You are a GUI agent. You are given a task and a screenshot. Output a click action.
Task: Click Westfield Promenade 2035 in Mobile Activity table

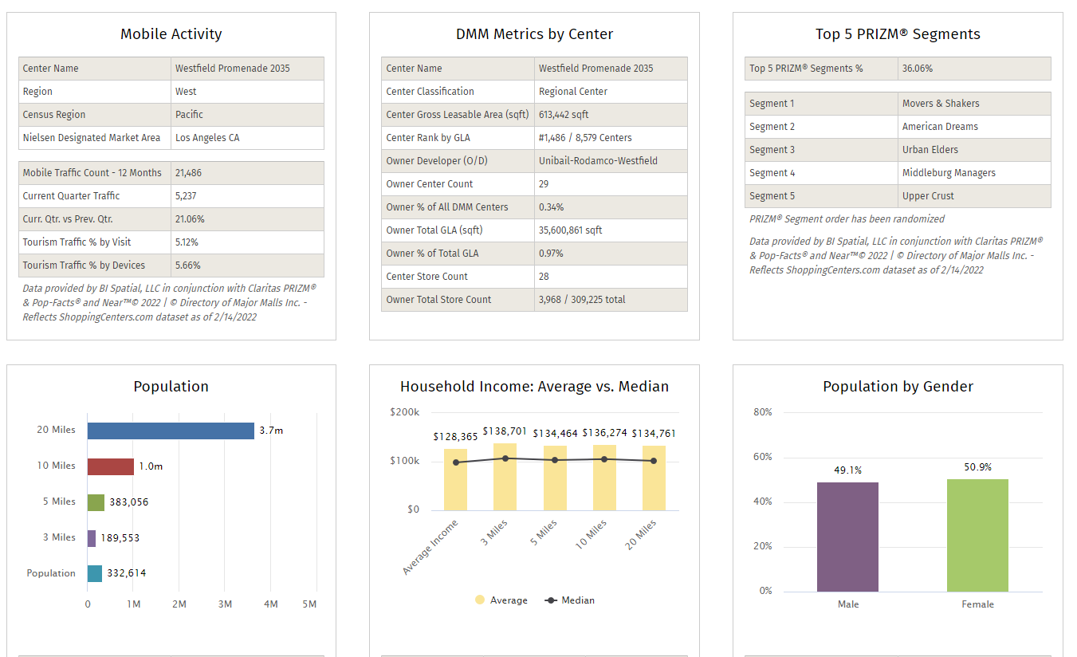click(232, 69)
